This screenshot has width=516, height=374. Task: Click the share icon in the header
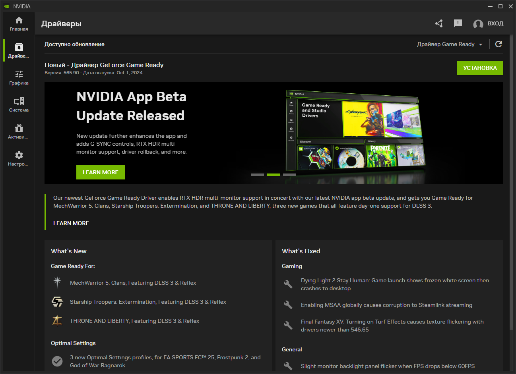click(439, 23)
